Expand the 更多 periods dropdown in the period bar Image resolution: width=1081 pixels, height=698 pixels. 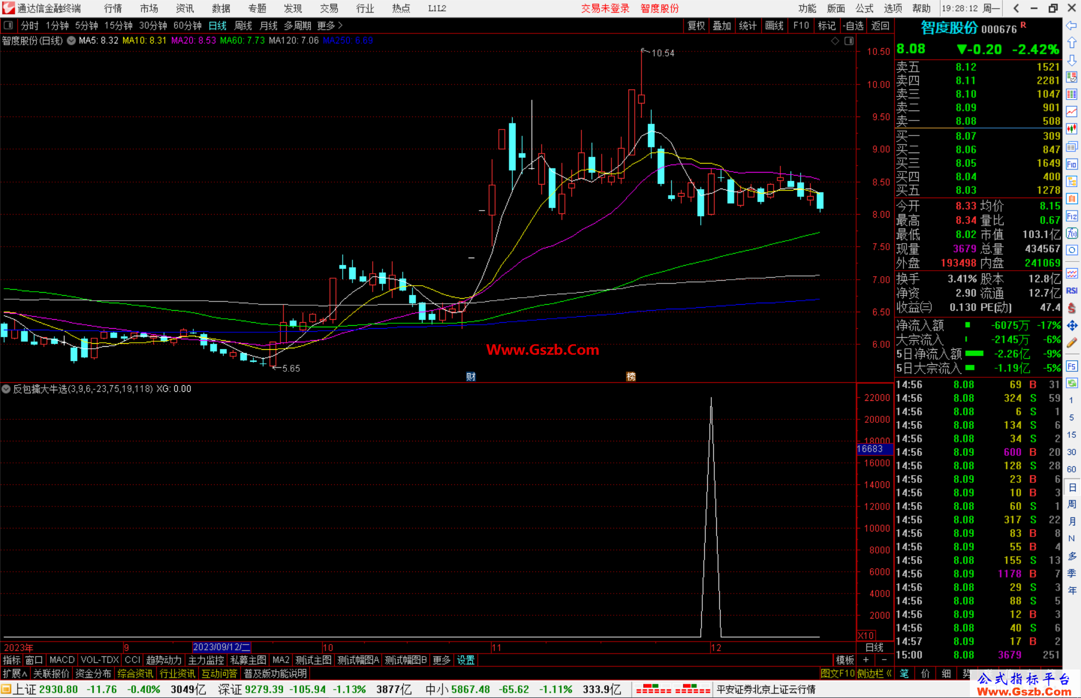tap(330, 26)
